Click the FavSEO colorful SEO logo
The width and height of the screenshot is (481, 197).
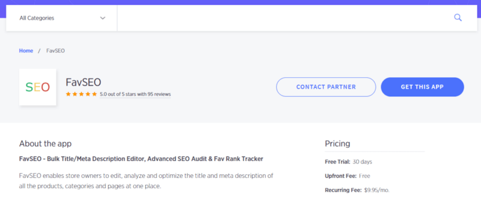pyautogui.click(x=38, y=87)
